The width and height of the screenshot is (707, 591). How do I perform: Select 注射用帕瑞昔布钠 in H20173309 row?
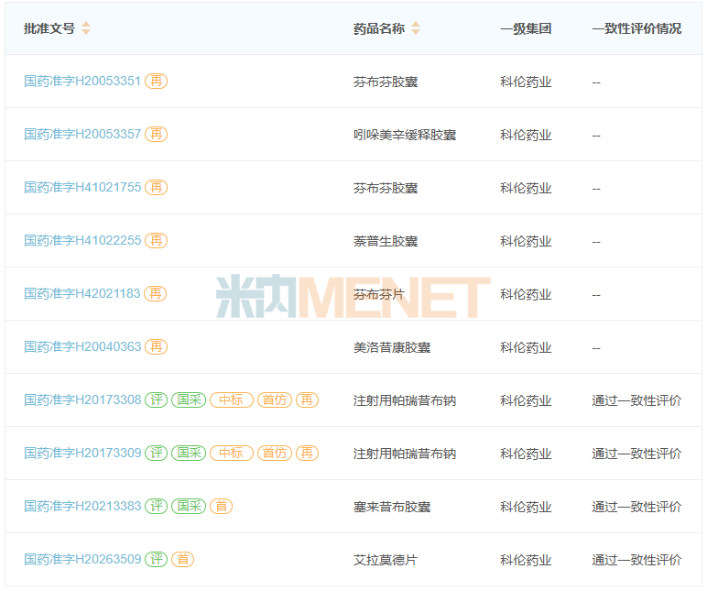pyautogui.click(x=405, y=454)
